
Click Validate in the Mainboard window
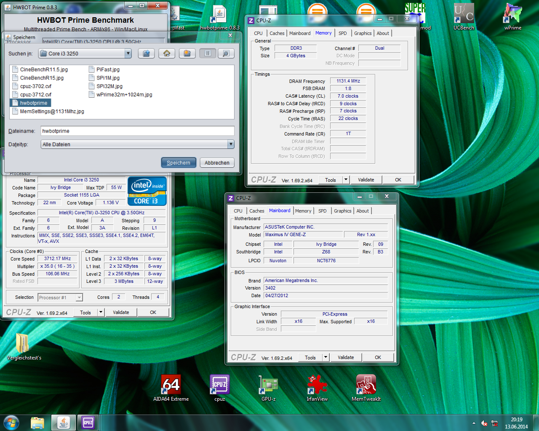(x=346, y=357)
